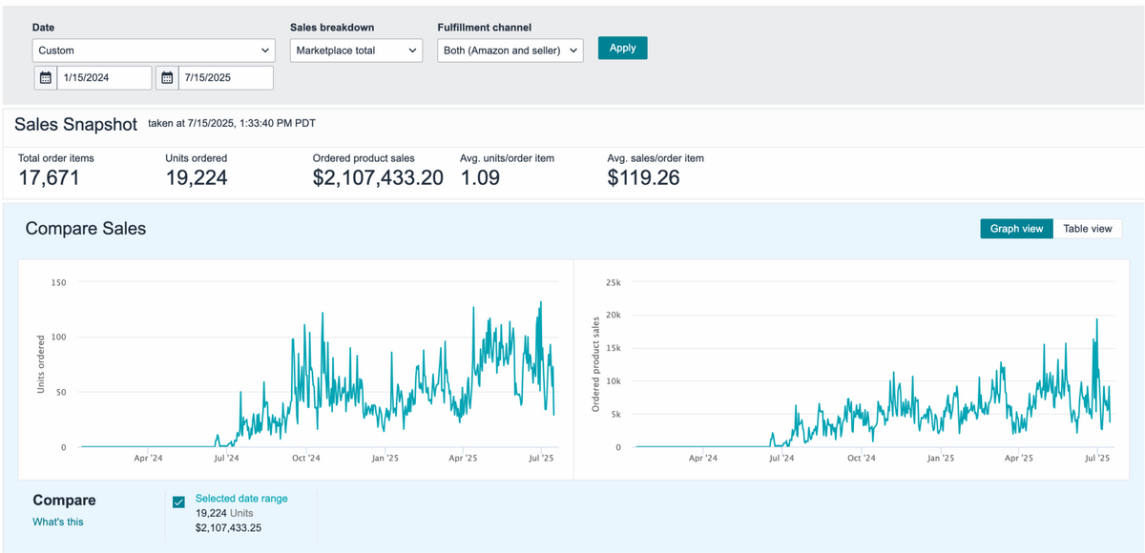The image size is (1145, 553).
Task: Expand the Date dropdown showing Custom
Action: point(154,51)
